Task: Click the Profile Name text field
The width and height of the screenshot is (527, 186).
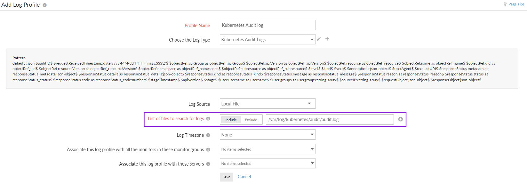Action: click(x=267, y=25)
